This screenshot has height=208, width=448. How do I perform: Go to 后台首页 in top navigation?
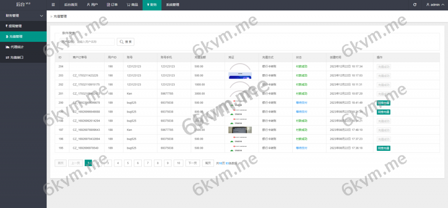pyautogui.click(x=70, y=5)
